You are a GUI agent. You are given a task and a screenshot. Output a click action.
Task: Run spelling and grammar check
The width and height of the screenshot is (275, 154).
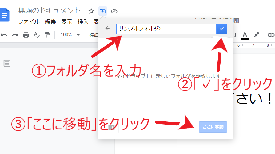[x=37, y=35]
